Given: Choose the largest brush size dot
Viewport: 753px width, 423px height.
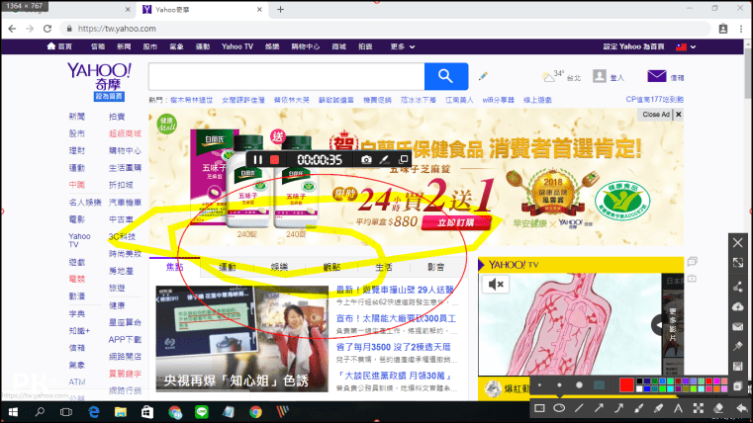Looking at the screenshot, I should coord(579,384).
